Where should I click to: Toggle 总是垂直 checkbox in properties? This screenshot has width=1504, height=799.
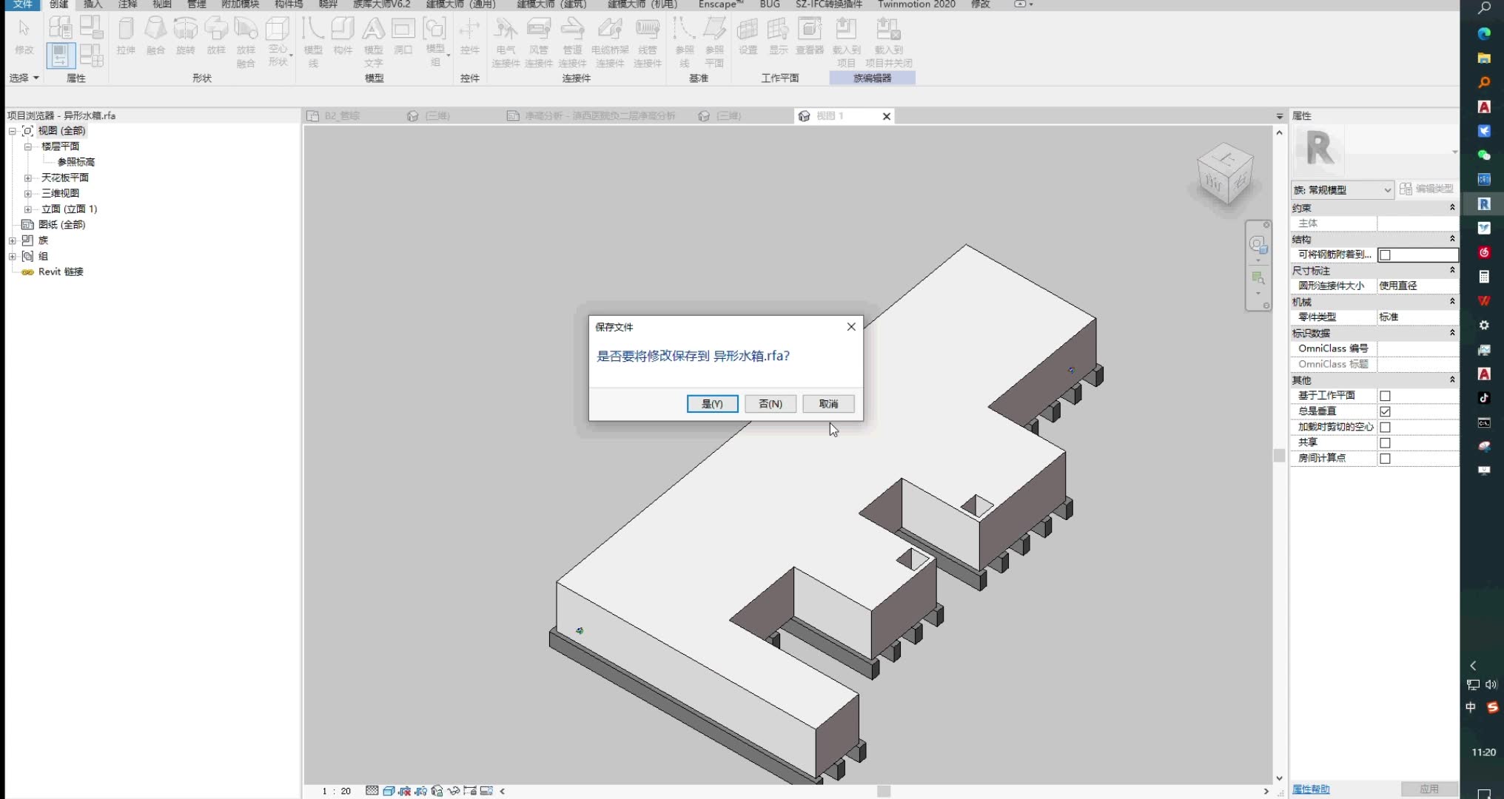tap(1385, 411)
